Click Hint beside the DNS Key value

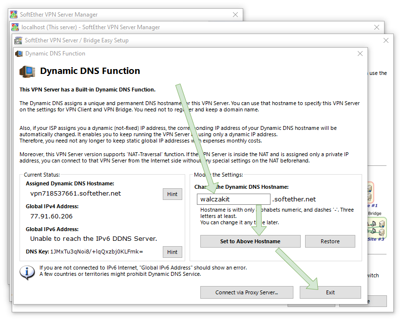(x=172, y=252)
